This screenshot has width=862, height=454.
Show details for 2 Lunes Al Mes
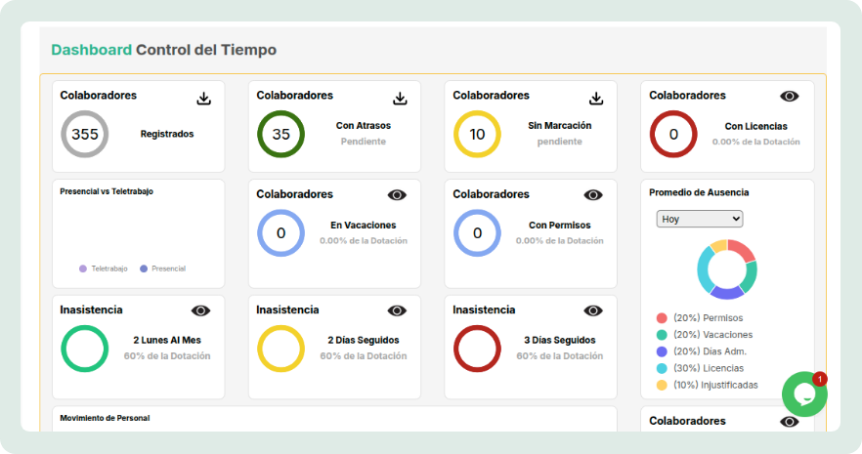point(200,310)
